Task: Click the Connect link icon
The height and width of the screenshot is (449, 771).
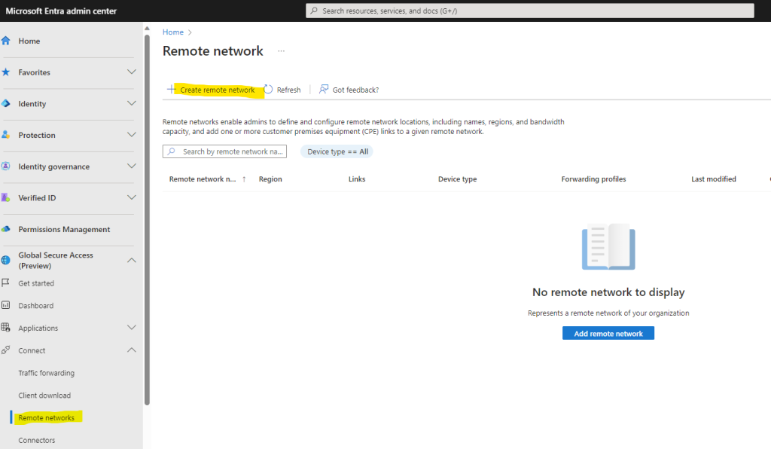Action: [x=6, y=350]
